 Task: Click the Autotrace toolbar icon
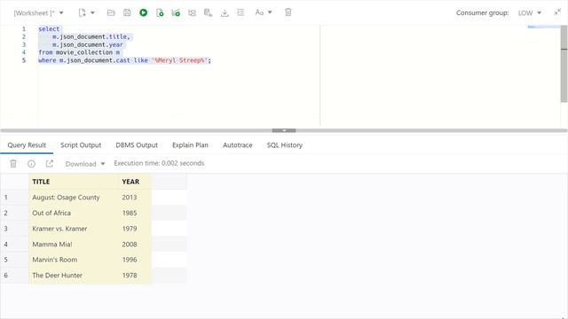point(192,12)
